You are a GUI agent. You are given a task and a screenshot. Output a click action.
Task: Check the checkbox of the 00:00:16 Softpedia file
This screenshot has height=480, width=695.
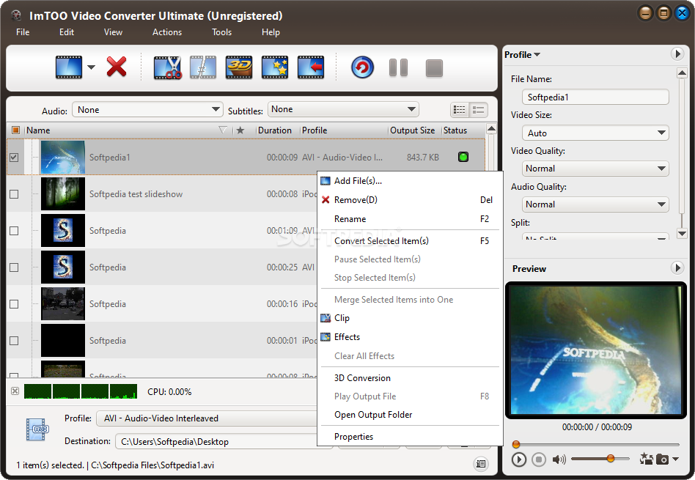point(14,304)
